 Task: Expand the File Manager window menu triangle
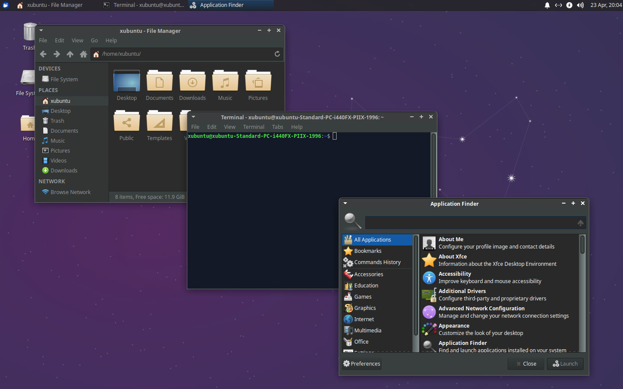41,30
